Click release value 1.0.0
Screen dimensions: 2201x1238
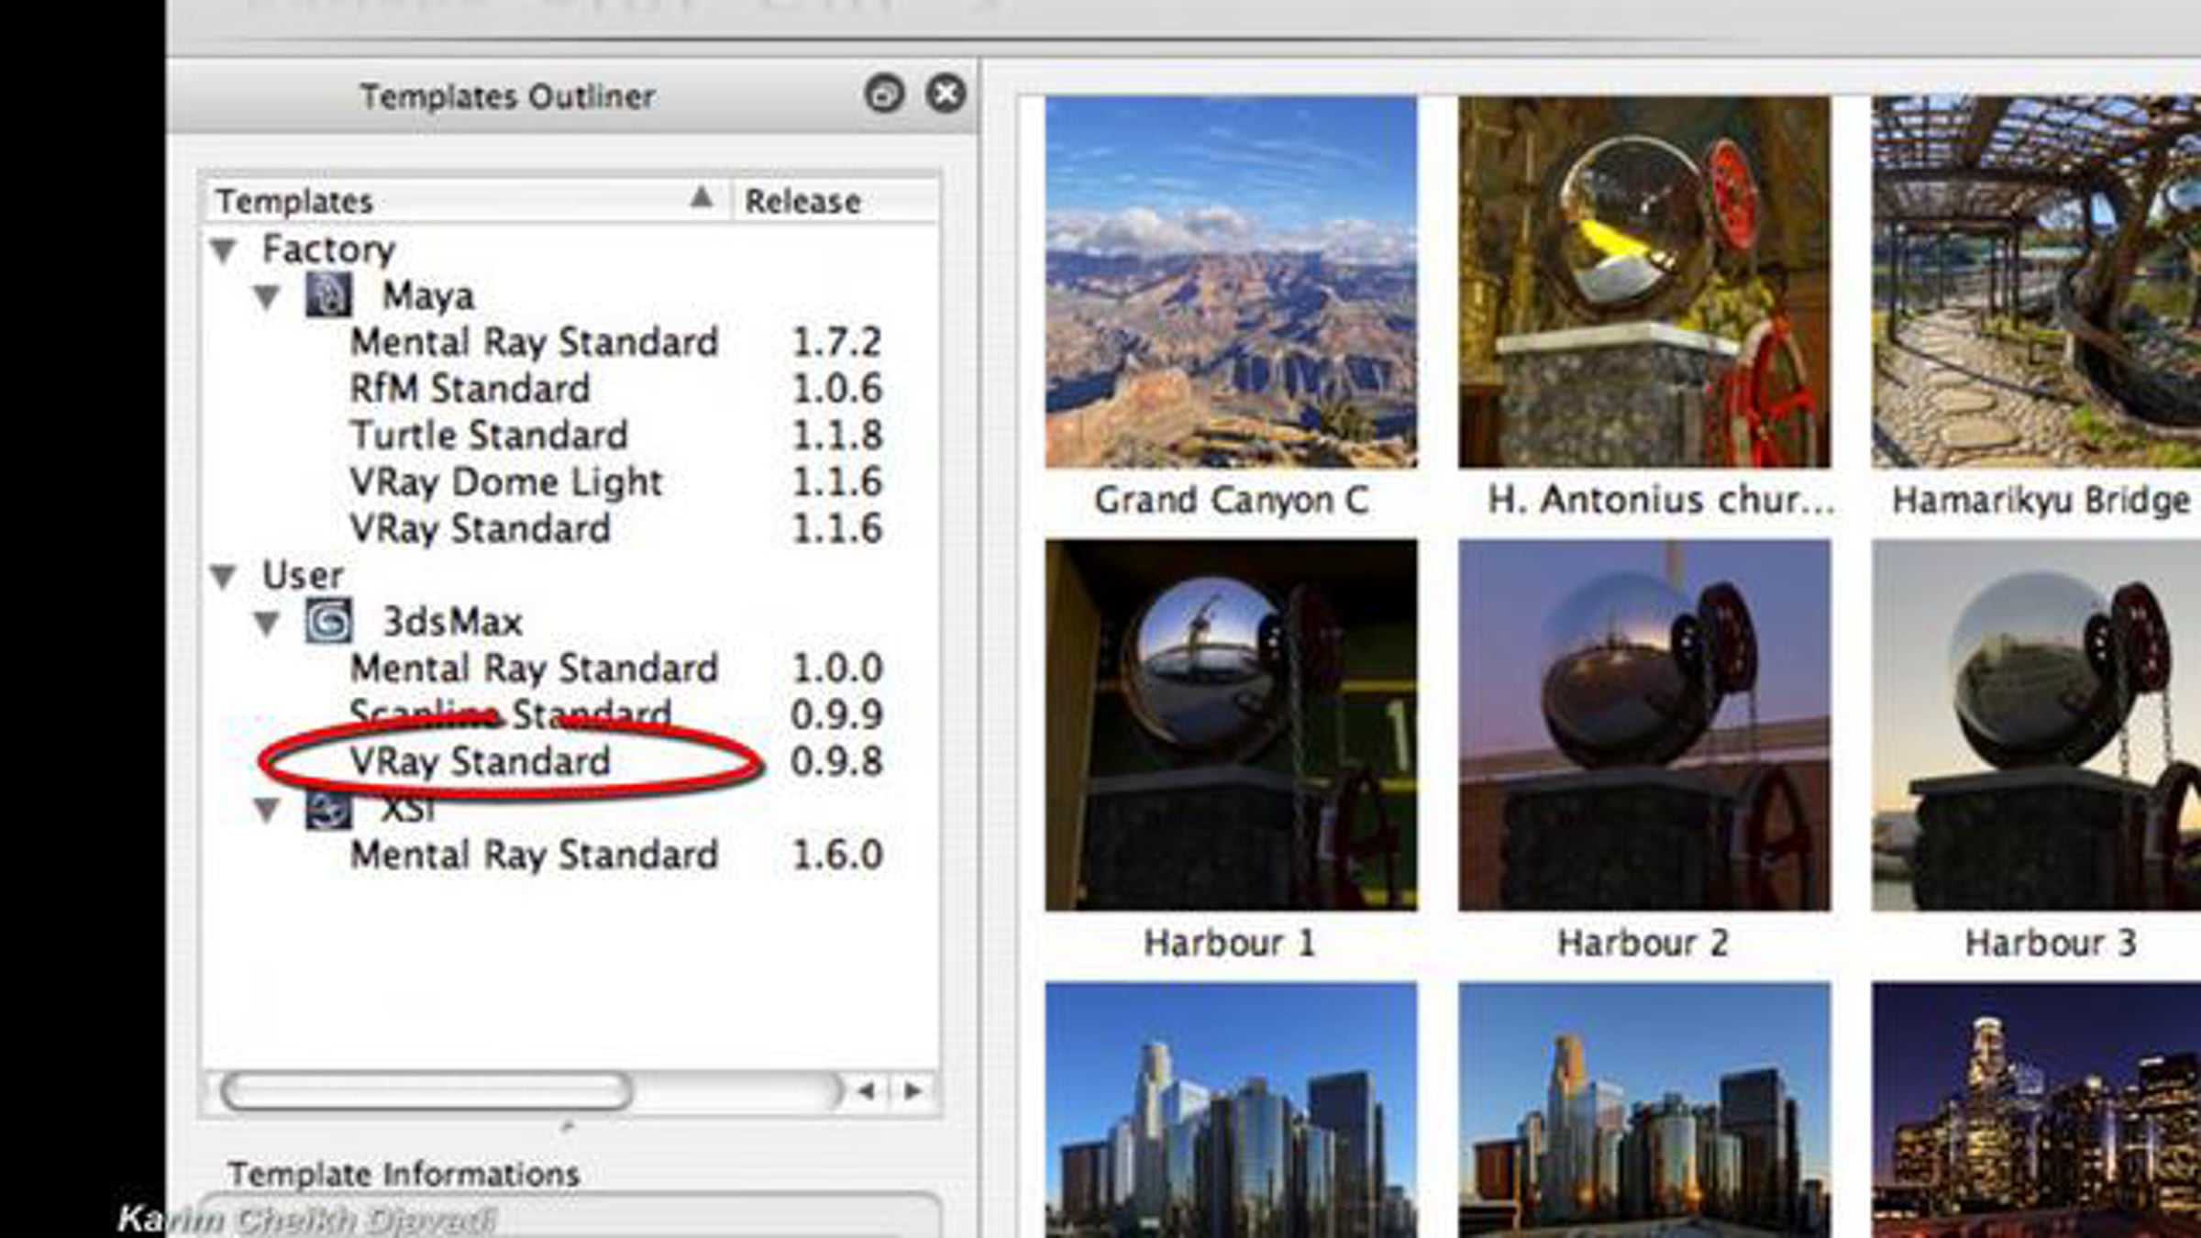pos(836,669)
